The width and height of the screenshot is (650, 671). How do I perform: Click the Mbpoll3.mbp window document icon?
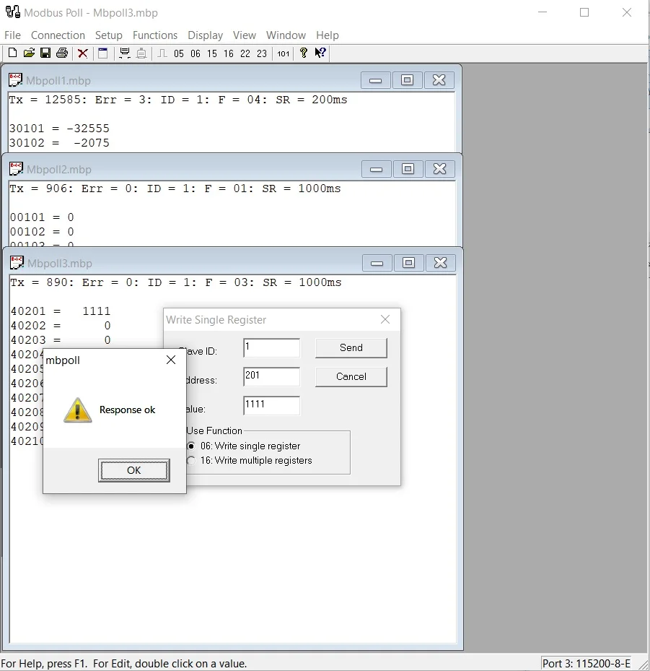17,262
